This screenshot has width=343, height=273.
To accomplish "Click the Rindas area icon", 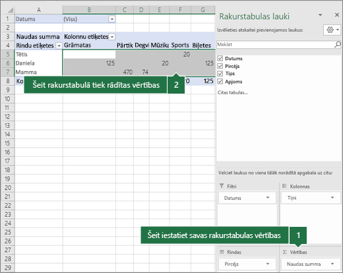I will [x=222, y=252].
